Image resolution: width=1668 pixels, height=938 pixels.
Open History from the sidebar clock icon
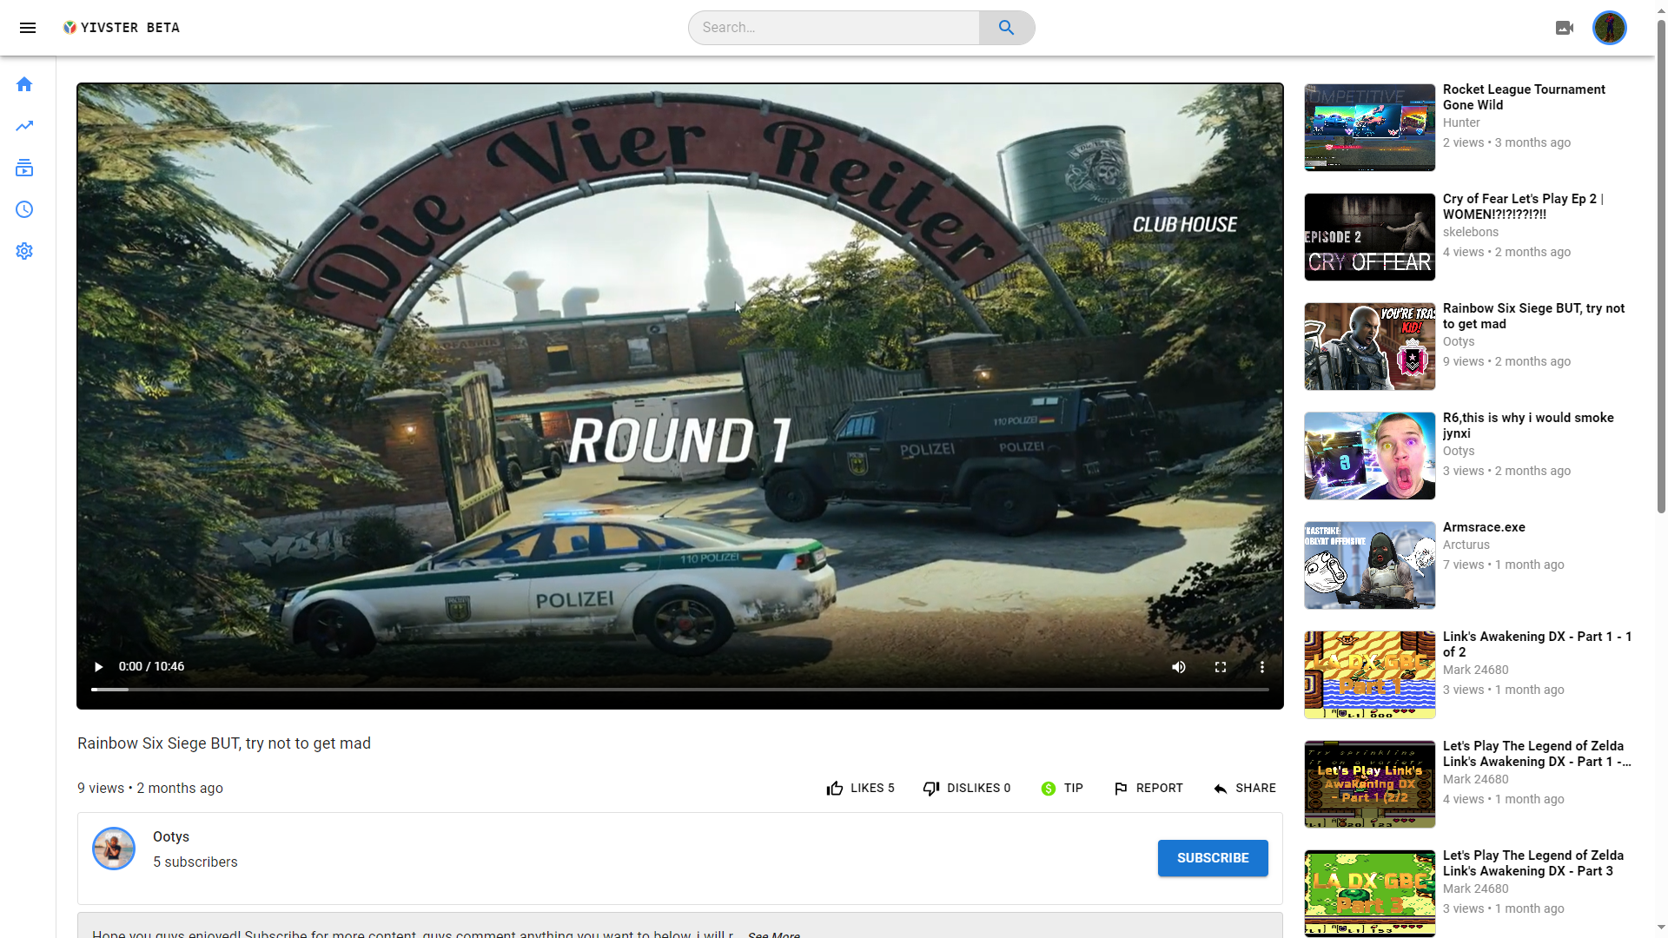24,209
